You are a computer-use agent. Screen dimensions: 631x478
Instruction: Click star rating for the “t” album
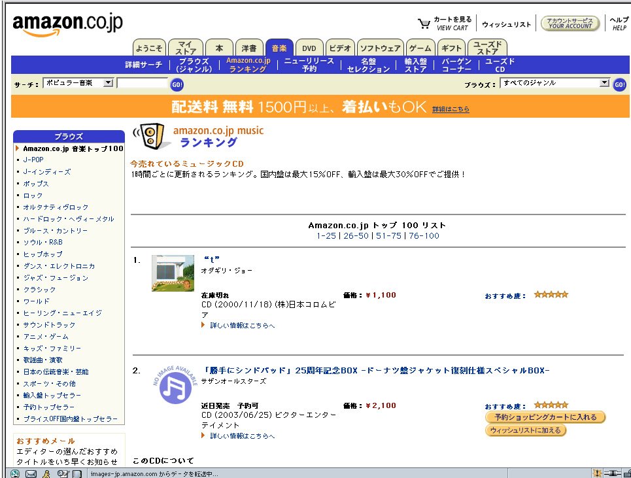(551, 294)
